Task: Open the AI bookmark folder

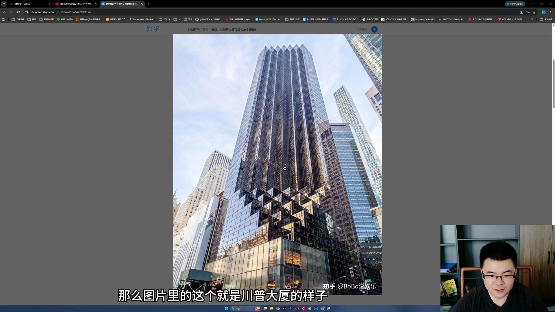Action: click(x=177, y=19)
